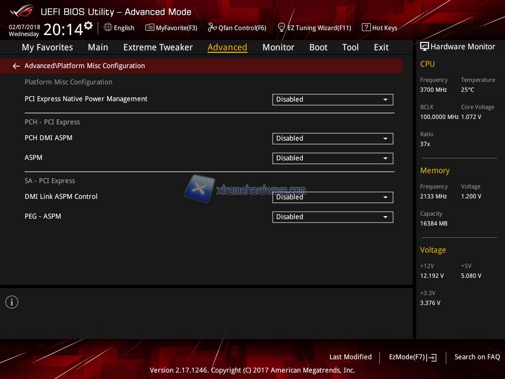Image resolution: width=505 pixels, height=379 pixels.
Task: Expand PCI Express Native Power Management dropdown
Action: [332, 100]
